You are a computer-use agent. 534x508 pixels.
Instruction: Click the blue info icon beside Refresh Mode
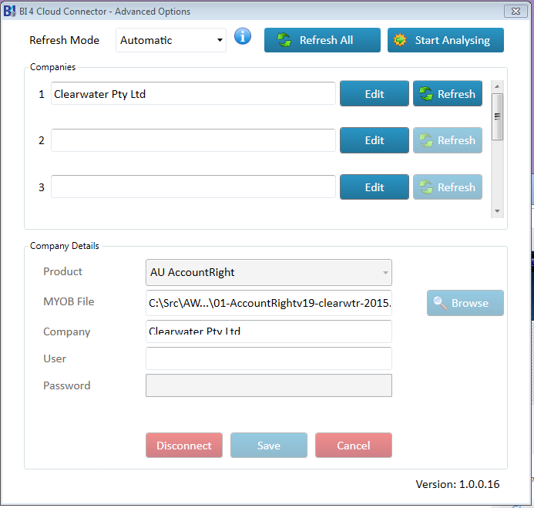click(x=243, y=36)
